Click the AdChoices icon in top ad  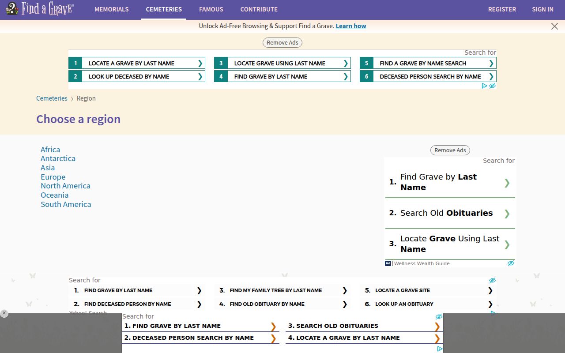(x=484, y=86)
